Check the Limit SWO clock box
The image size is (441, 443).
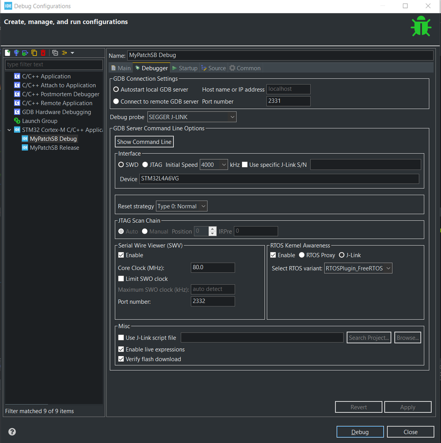121,279
